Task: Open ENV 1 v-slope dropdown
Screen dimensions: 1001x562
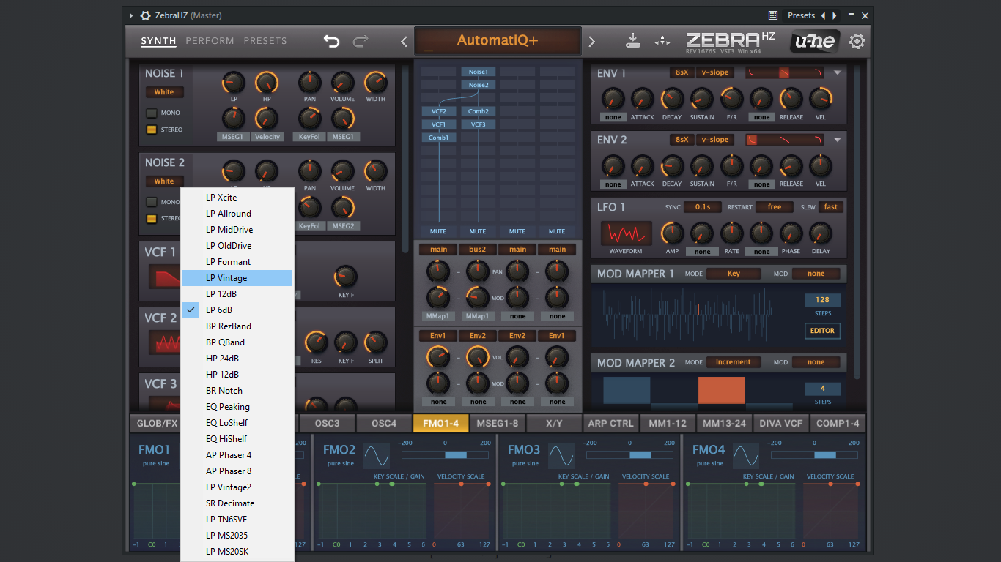Action: (715, 72)
